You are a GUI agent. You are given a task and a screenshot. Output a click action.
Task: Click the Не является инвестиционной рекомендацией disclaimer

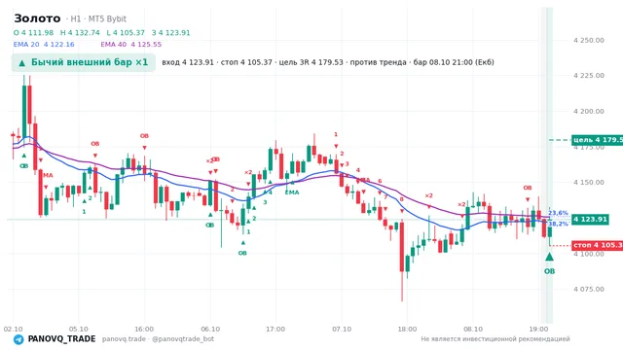coord(495,339)
